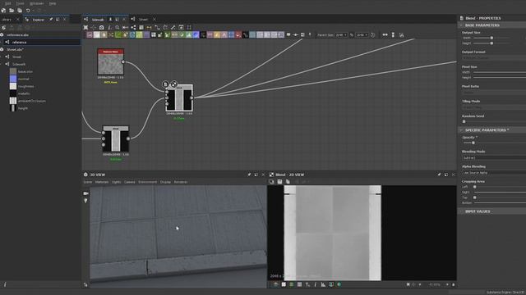This screenshot has height=295, width=526.
Task: Click the graph link mode icon
Action: 133,27
